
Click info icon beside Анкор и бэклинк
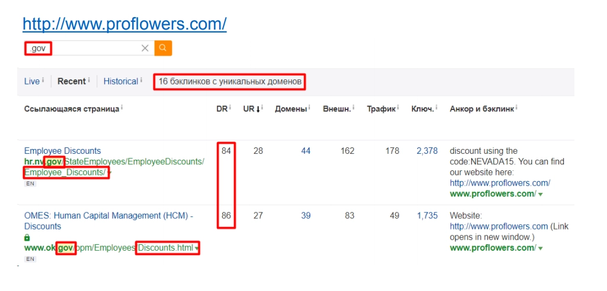[516, 108]
